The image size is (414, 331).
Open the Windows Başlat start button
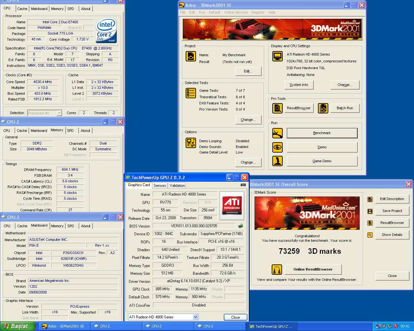(18, 326)
